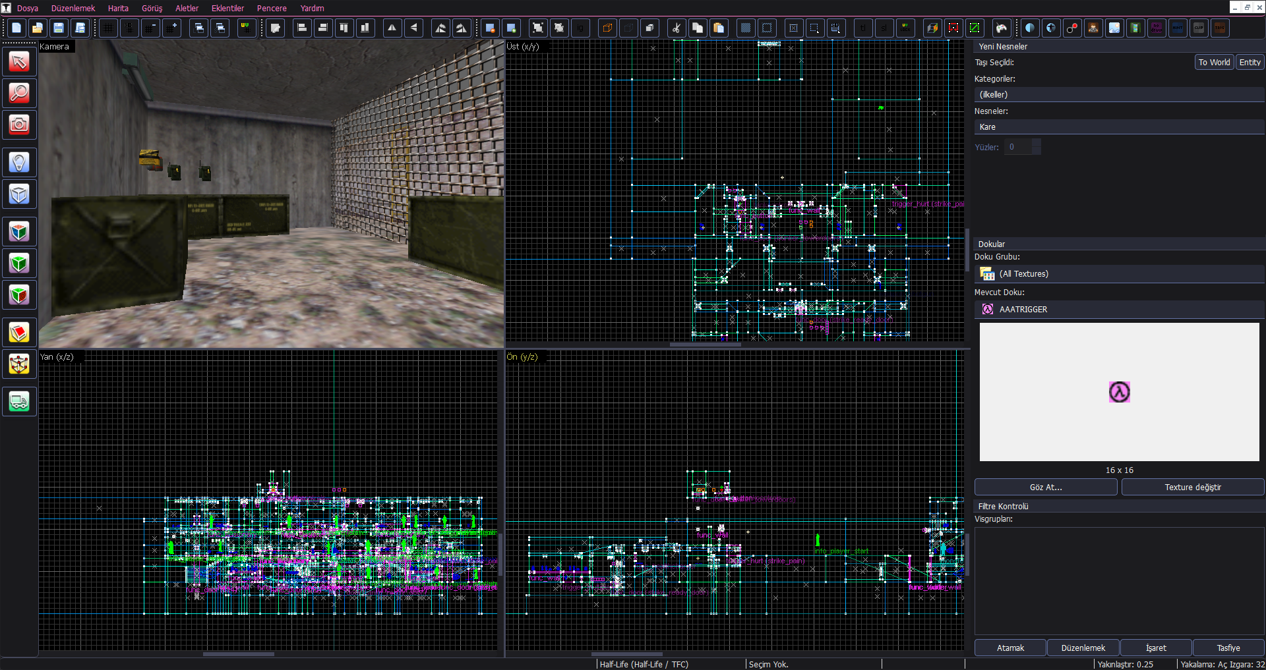The height and width of the screenshot is (670, 1266).
Task: Choose the Vertex manipulation tool
Action: click(19, 364)
